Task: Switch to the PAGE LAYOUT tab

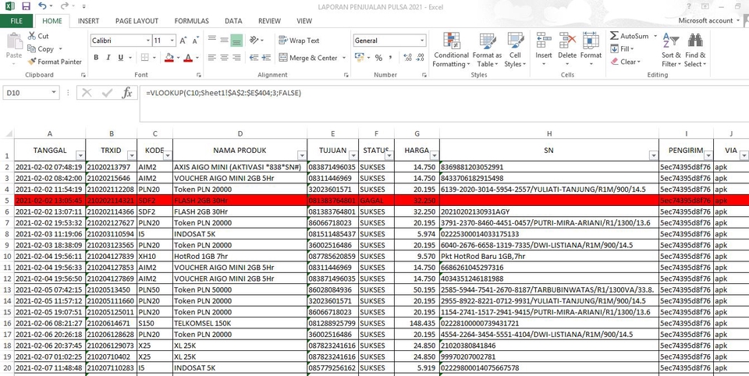Action: click(x=137, y=21)
